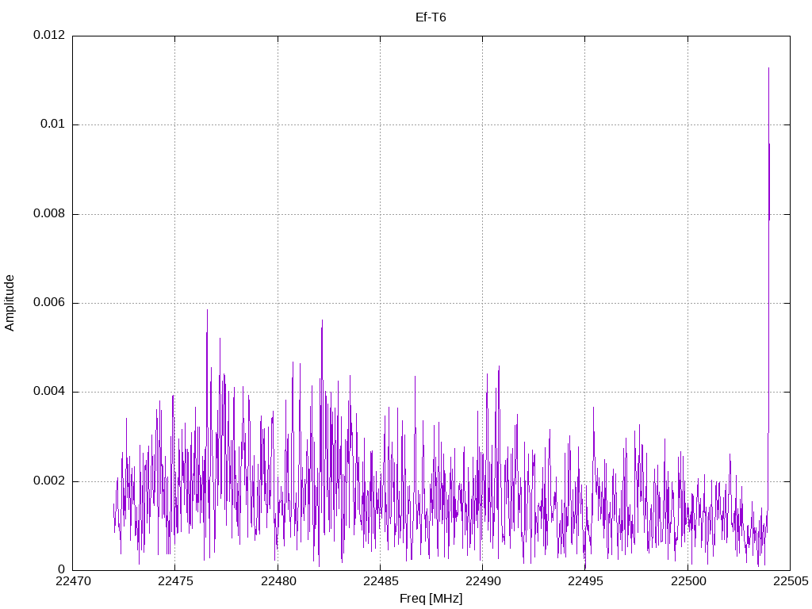Image resolution: width=812 pixels, height=609 pixels.
Task: Select y-axis tick value 0.008
Action: tap(49, 214)
